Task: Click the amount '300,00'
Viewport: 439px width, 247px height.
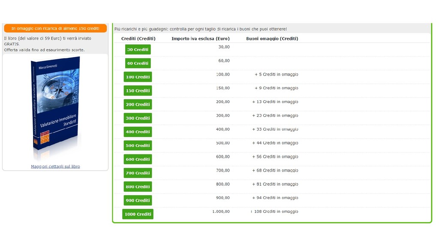Action: coord(223,115)
